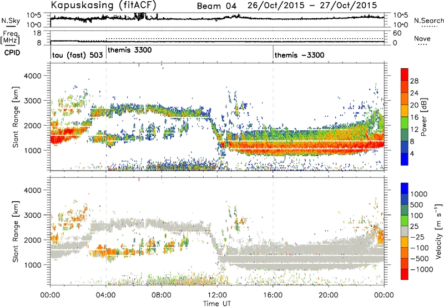444x307 pixels.
Task: Click the '4000' range tick on power panel
Action: pyautogui.click(x=33, y=76)
